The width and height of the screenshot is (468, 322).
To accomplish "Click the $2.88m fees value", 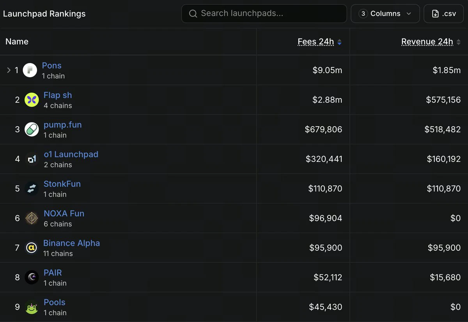I will point(327,100).
